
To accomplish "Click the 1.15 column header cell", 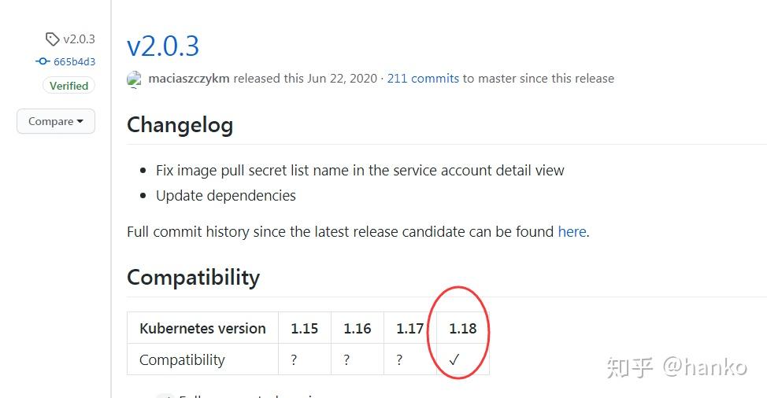I will [304, 328].
